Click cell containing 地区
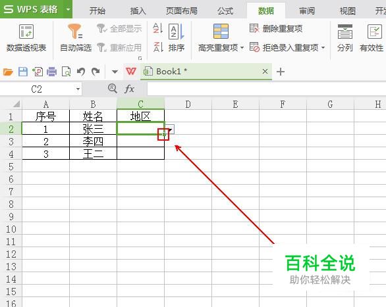The height and width of the screenshot is (307, 386). pyautogui.click(x=140, y=116)
